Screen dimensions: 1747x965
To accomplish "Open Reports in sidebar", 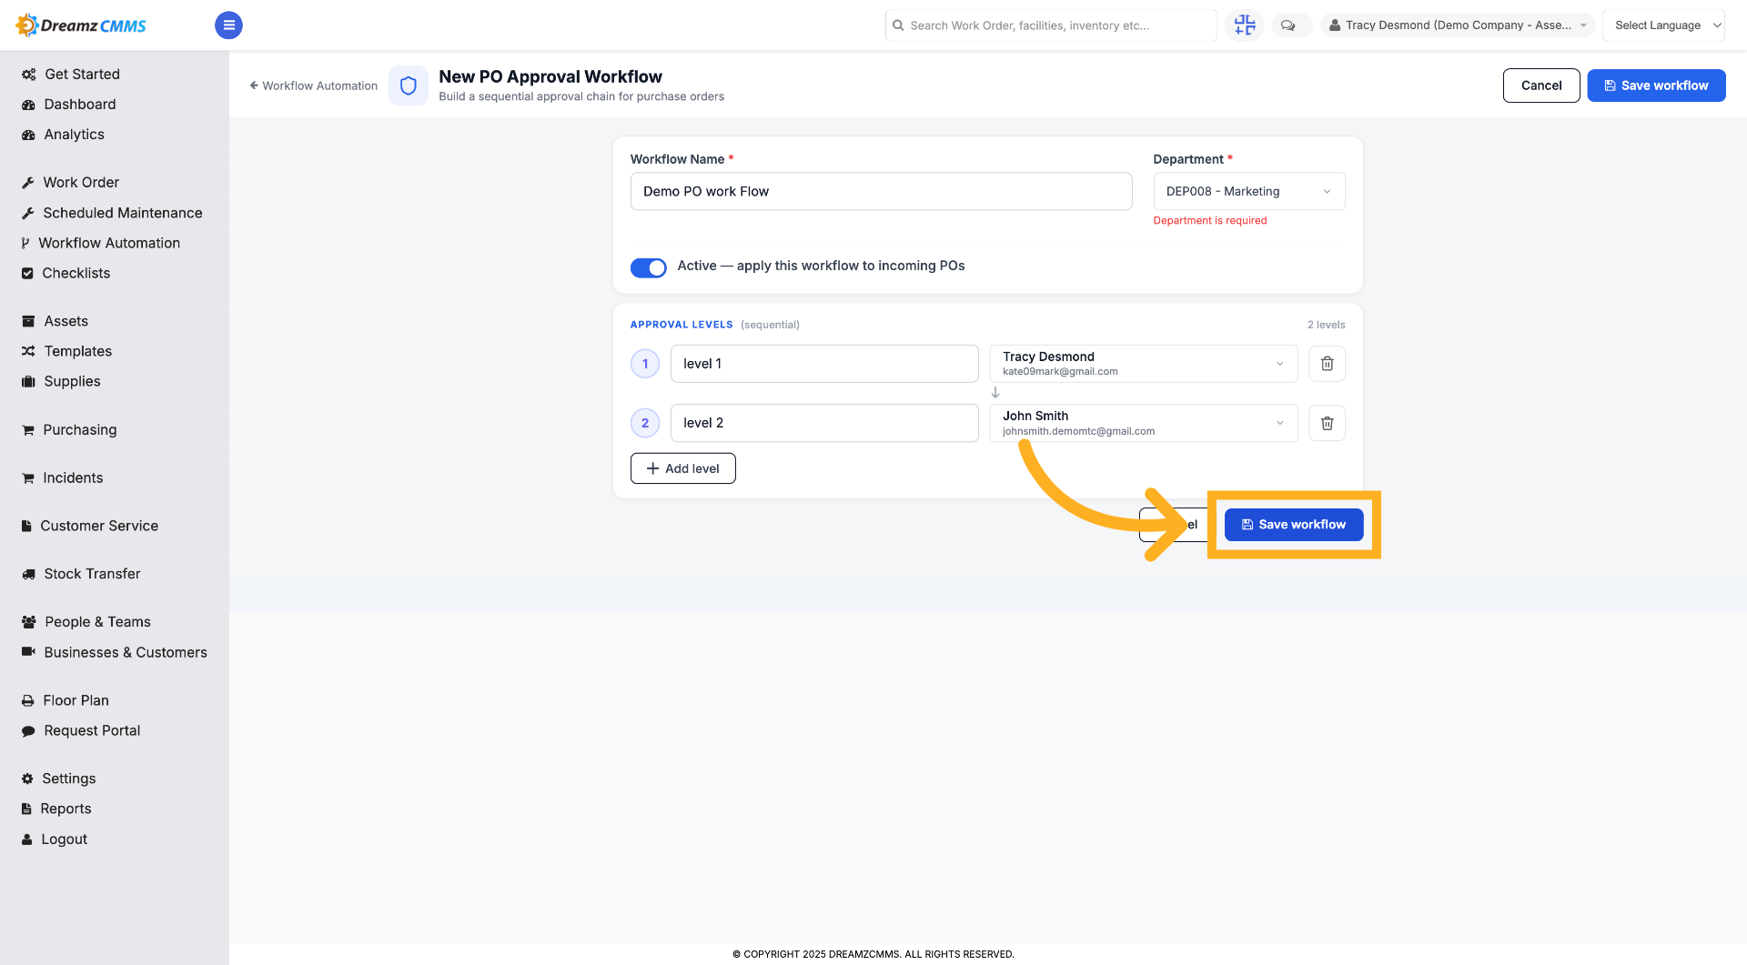I will pos(66,809).
